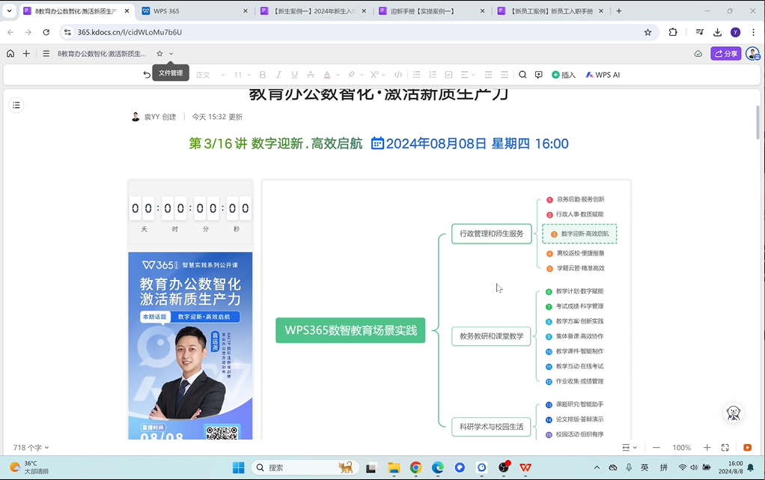765x480 pixels.
Task: Open the file management hamburger menu
Action: point(46,54)
